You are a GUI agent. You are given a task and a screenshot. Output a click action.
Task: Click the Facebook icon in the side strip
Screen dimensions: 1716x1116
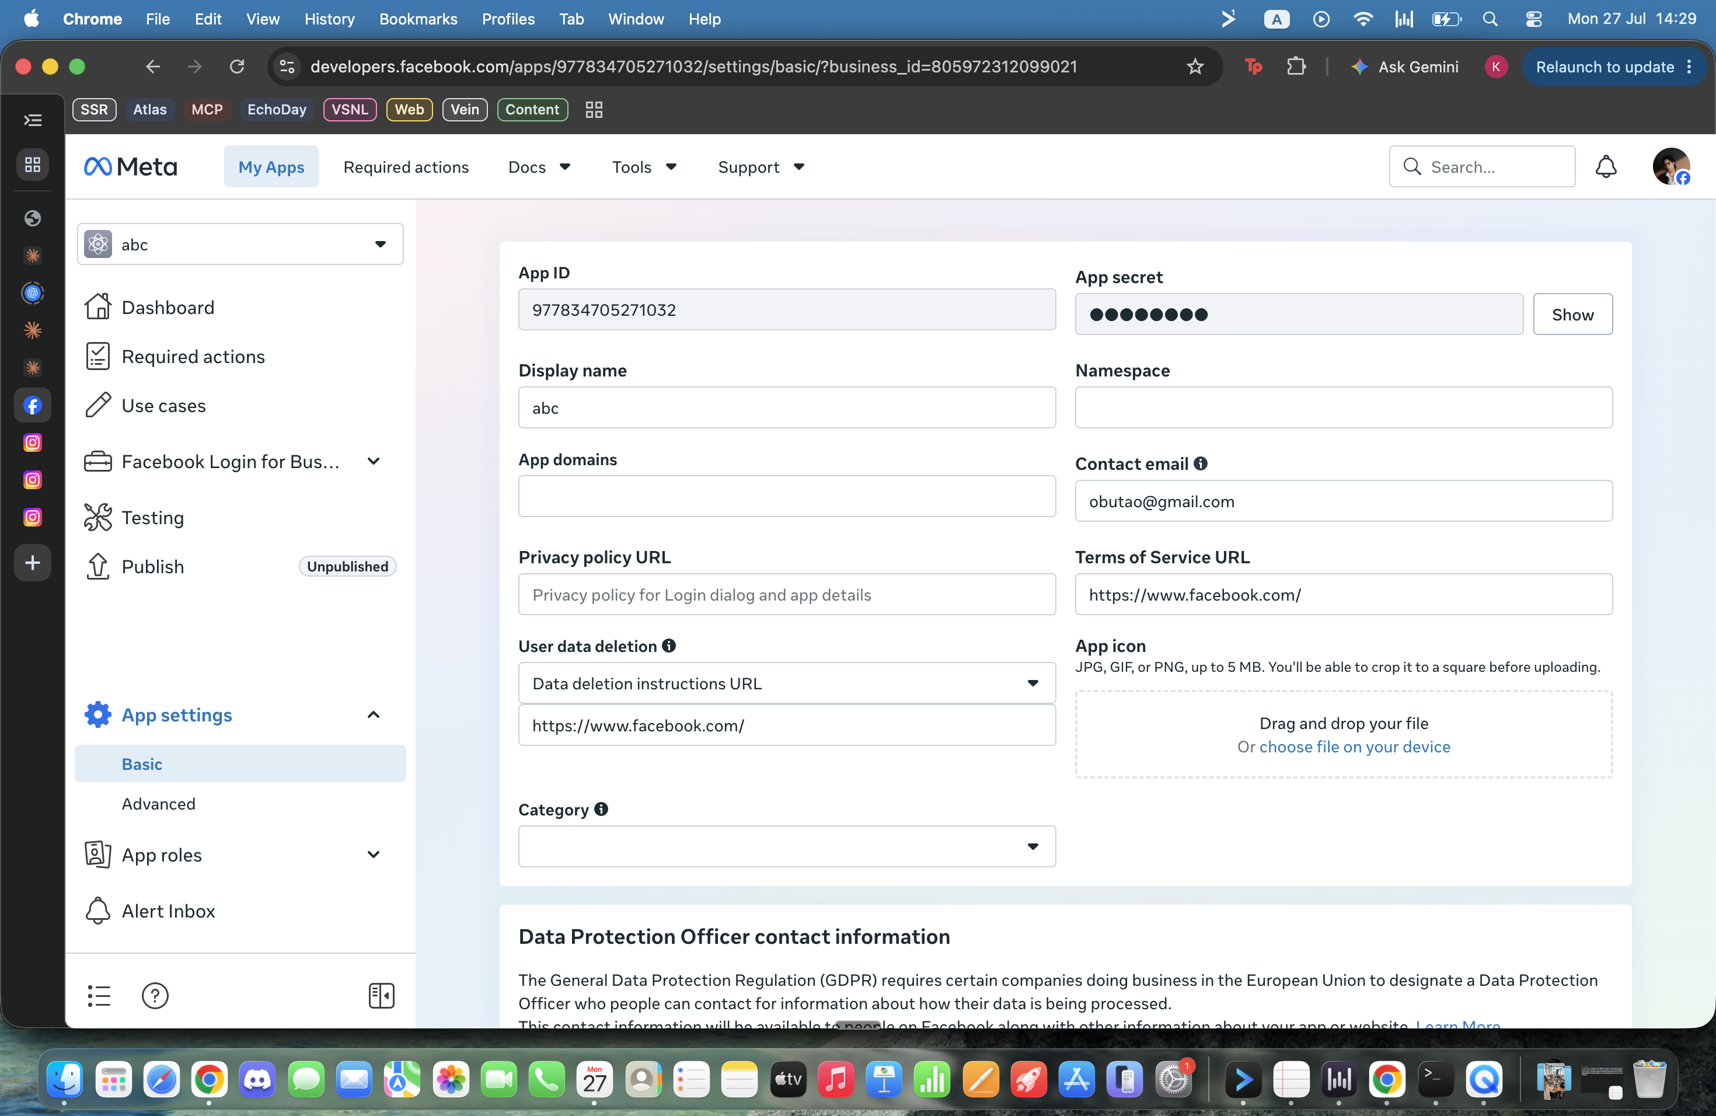click(33, 405)
